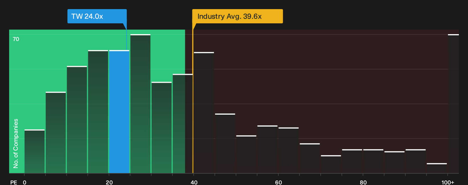Click the 'No. of Companies' axis label
Viewport: 468px width, 185px height.
click(x=16, y=143)
